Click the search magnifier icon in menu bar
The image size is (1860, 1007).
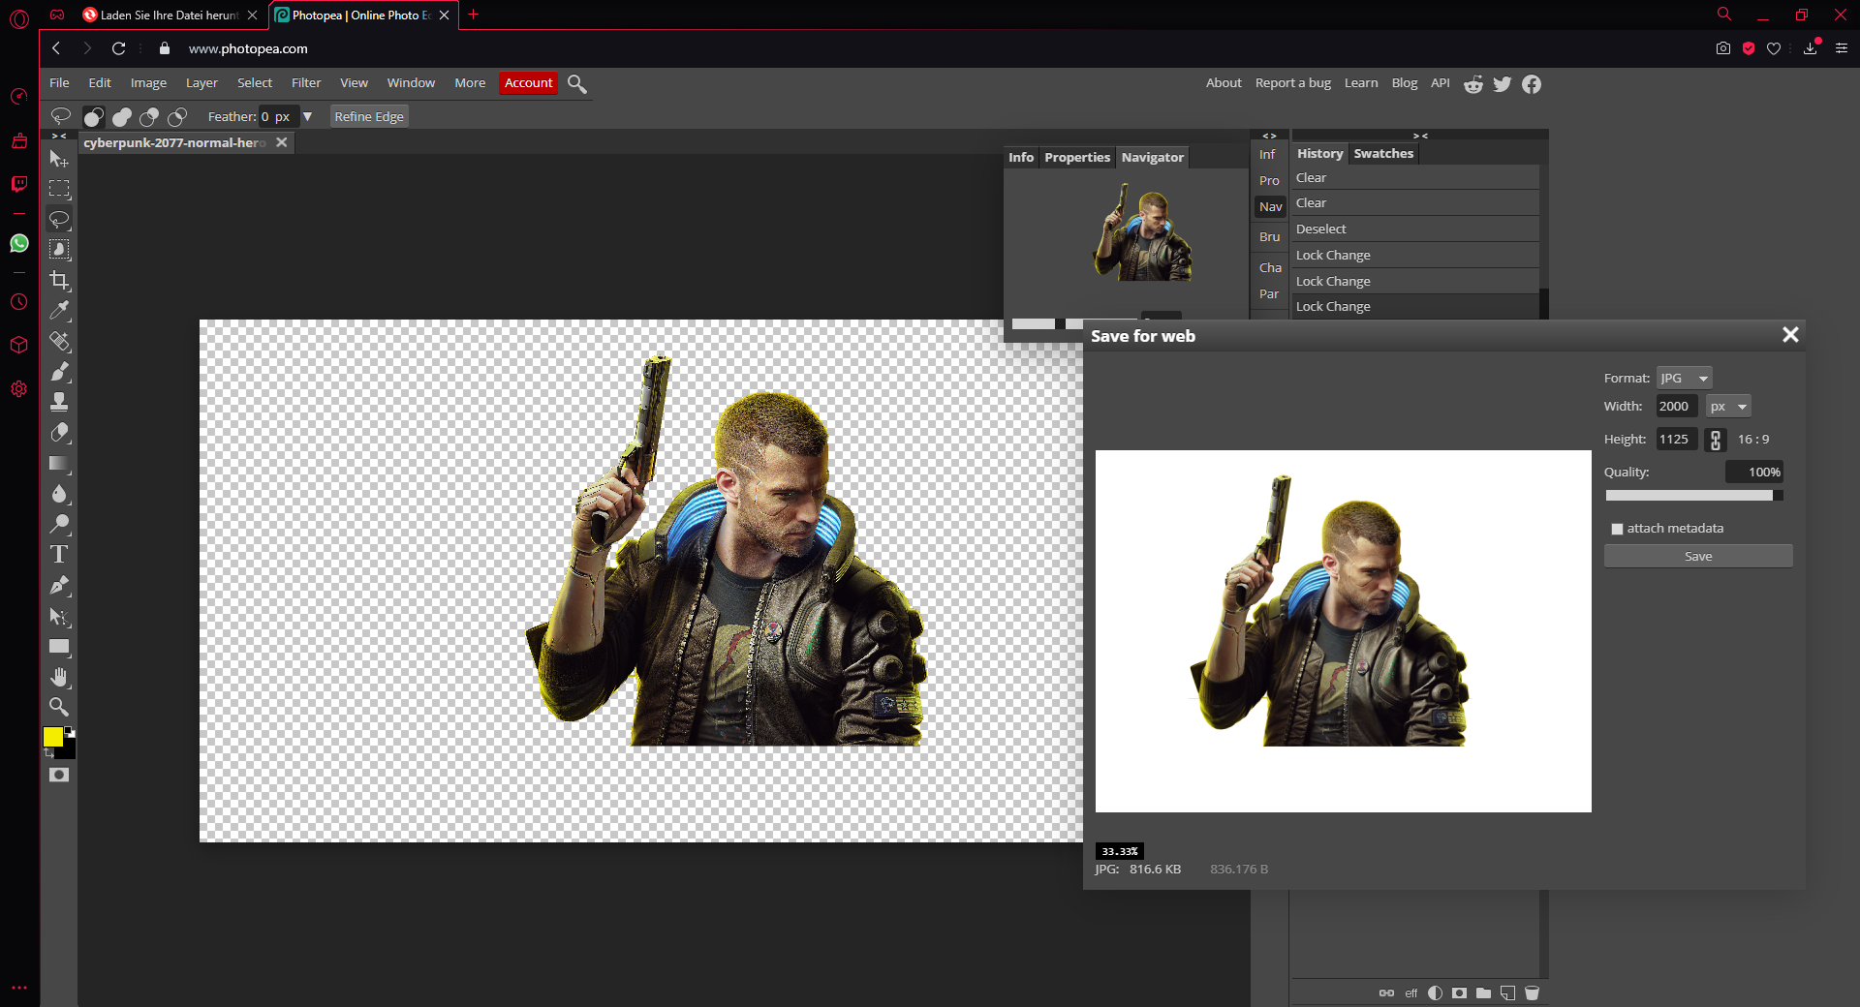[577, 84]
